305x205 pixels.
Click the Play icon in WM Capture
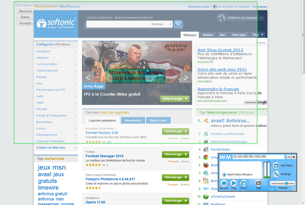234,183
